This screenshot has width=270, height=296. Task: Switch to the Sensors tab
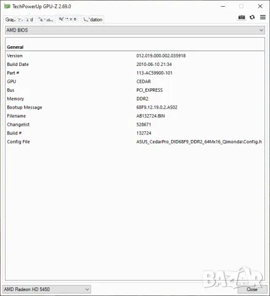click(x=46, y=20)
